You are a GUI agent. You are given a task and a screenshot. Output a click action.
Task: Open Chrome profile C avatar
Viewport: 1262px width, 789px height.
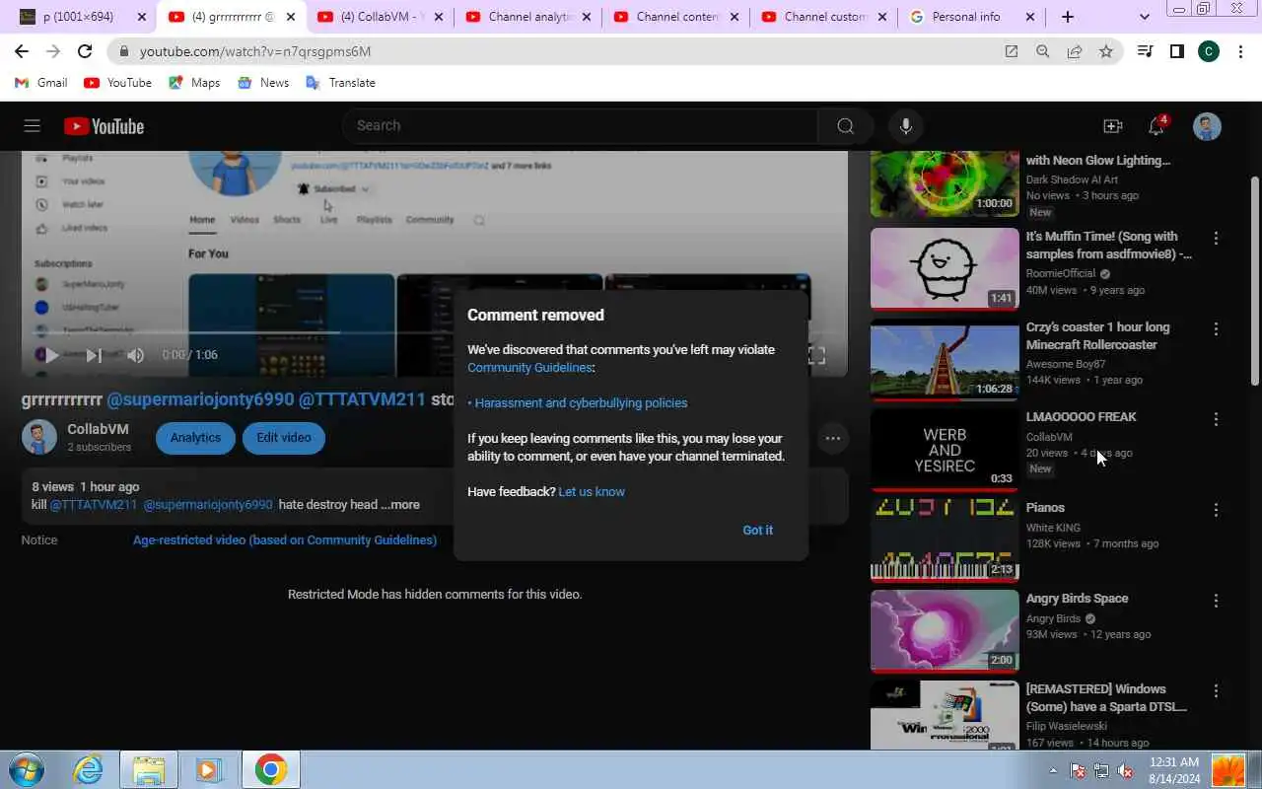tap(1209, 51)
